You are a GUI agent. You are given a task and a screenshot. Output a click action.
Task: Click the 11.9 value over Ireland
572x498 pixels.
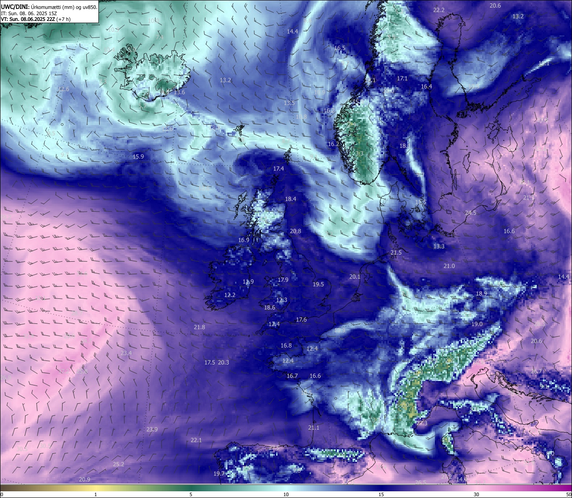pos(248,281)
